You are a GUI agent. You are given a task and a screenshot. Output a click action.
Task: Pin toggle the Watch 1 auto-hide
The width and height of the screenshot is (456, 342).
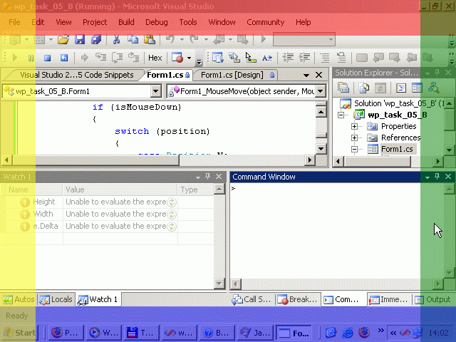tap(207, 177)
